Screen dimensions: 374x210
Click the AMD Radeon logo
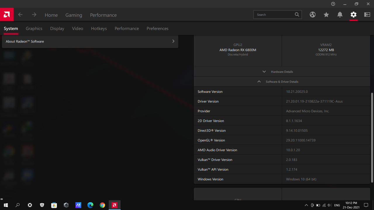6,14
